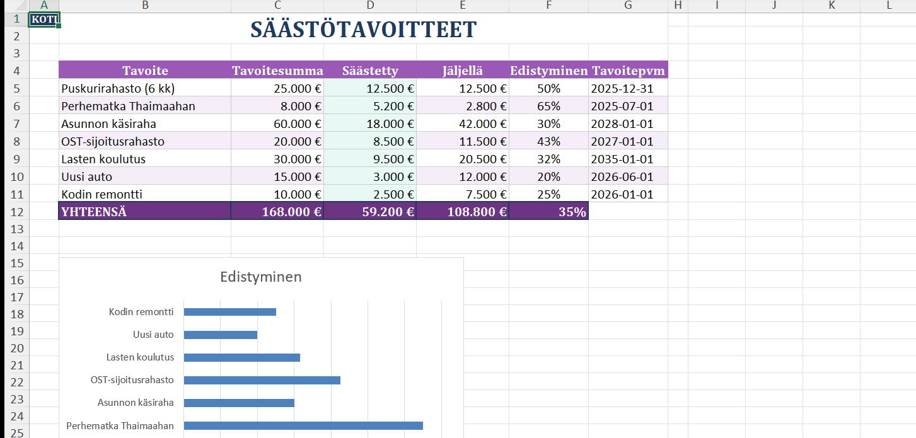916x438 pixels.
Task: Select the Asunnon käsiraha target 60.000 € cell
Action: coord(277,124)
